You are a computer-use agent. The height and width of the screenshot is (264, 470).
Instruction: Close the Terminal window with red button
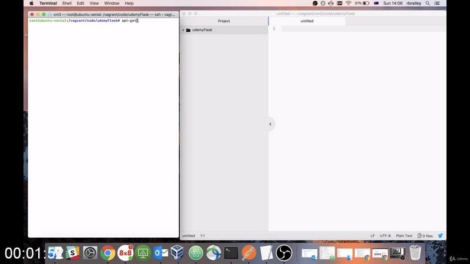click(x=32, y=14)
